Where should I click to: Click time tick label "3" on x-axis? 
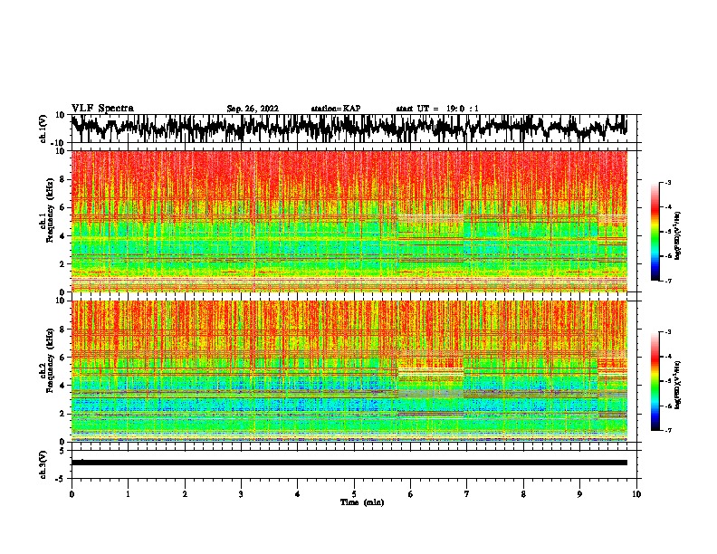coord(241,494)
